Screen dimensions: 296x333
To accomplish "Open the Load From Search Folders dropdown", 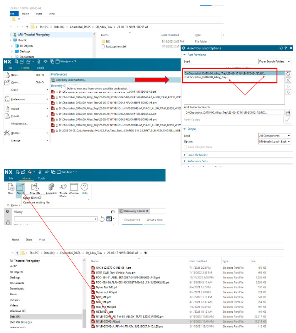I will (274, 62).
